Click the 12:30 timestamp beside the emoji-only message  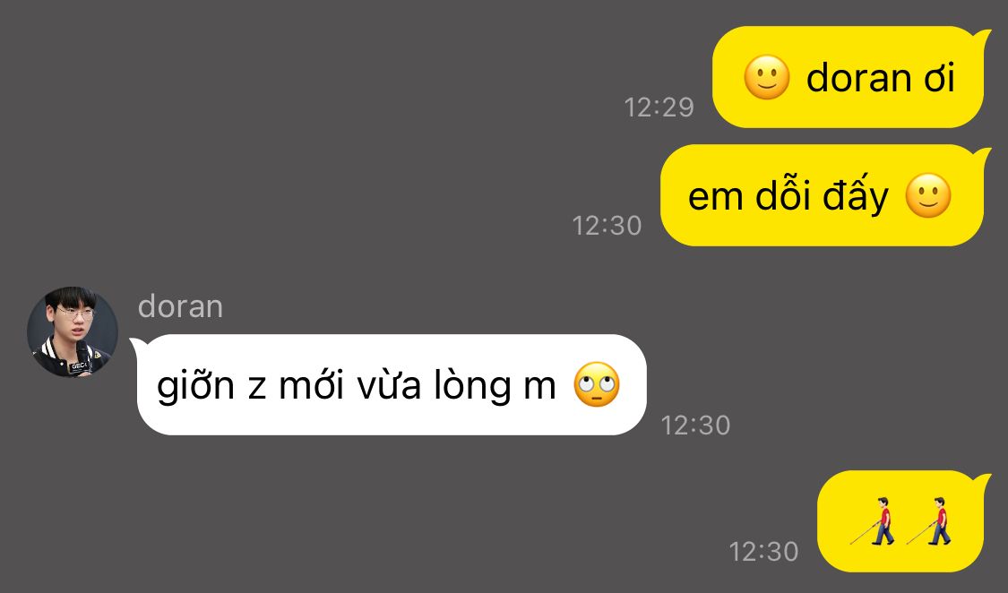pyautogui.click(x=763, y=552)
